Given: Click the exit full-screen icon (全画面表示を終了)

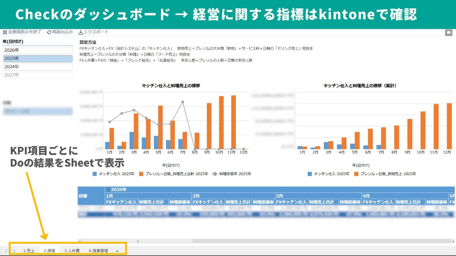Looking at the screenshot, I should pyautogui.click(x=5, y=32).
